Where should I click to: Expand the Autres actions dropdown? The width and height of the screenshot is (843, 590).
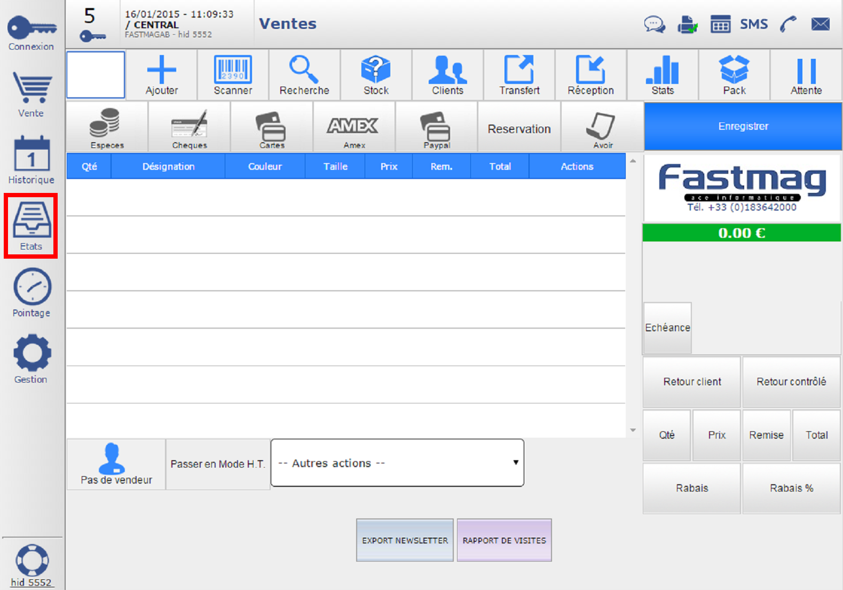click(397, 463)
